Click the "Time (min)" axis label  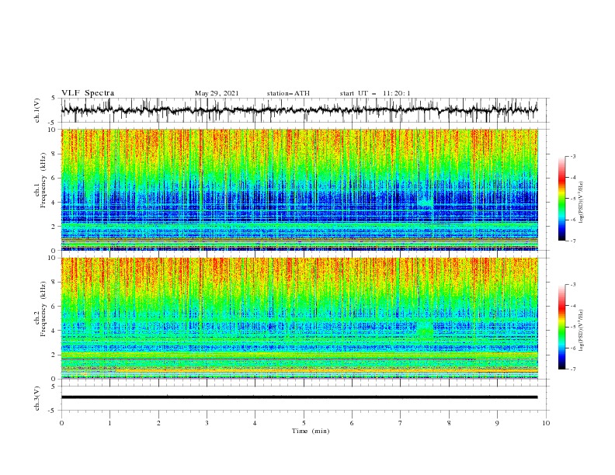[x=311, y=431]
